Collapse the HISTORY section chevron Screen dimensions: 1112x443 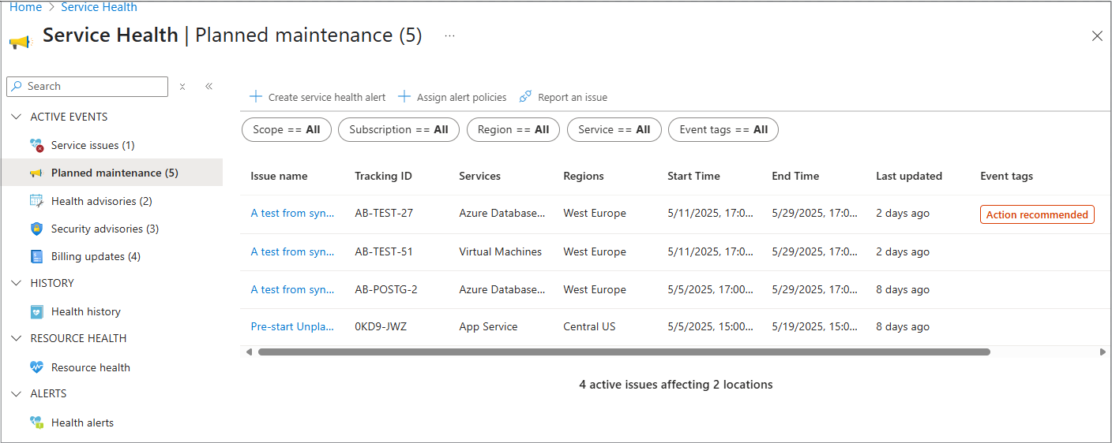[x=17, y=283]
